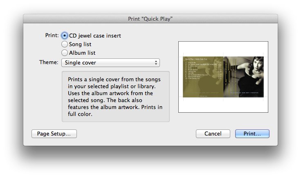Click the "Theme:" label
The height and width of the screenshot is (178, 301).
[x=49, y=62]
